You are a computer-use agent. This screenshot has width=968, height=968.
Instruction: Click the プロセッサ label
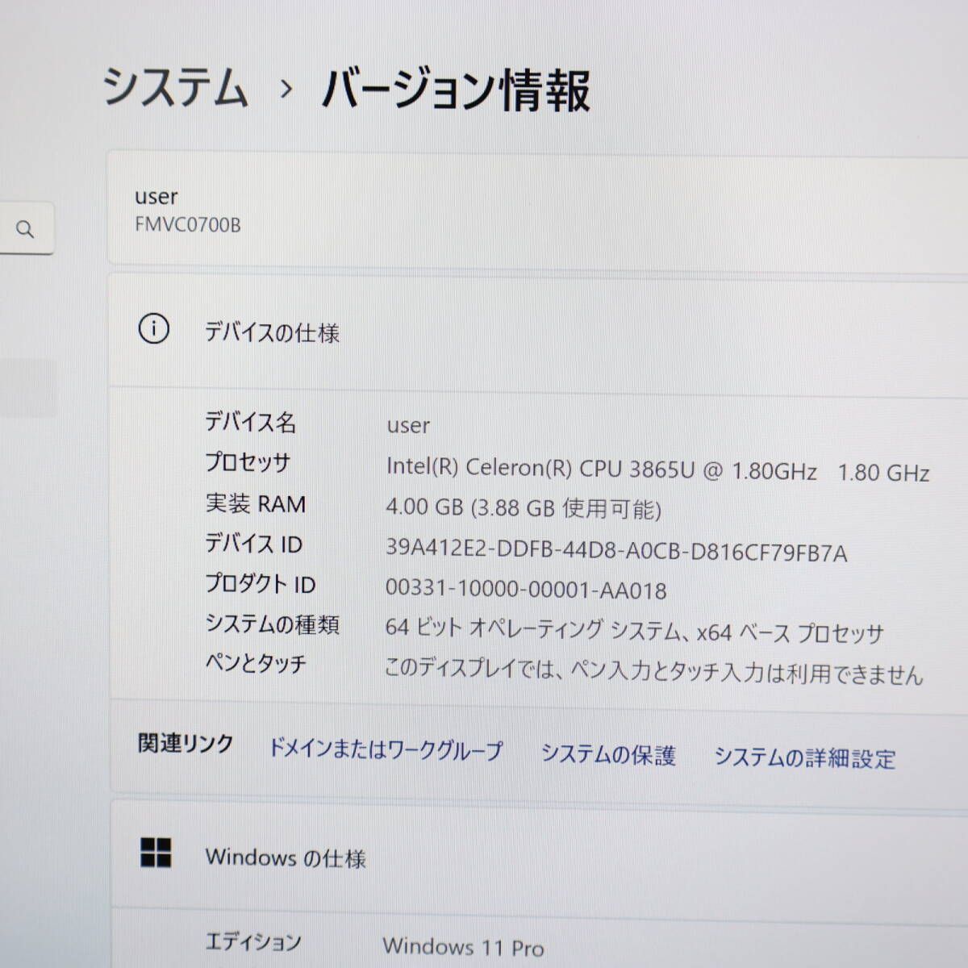pos(248,463)
